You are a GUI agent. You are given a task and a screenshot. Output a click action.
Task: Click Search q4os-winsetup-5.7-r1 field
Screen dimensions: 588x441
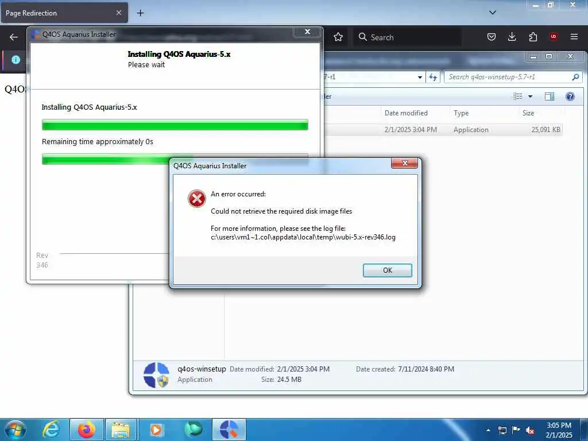[513, 77]
